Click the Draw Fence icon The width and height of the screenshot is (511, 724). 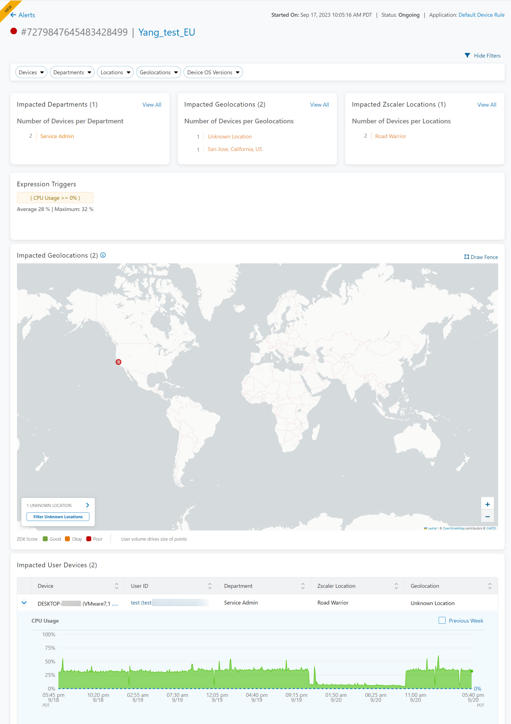[x=467, y=257]
